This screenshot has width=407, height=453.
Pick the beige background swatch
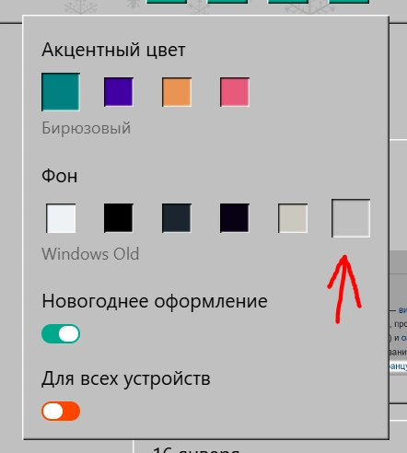click(293, 218)
